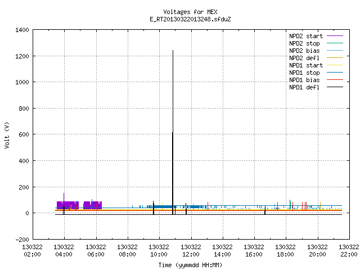Click the green NPD2 stop spike after 18:00

coord(290,204)
